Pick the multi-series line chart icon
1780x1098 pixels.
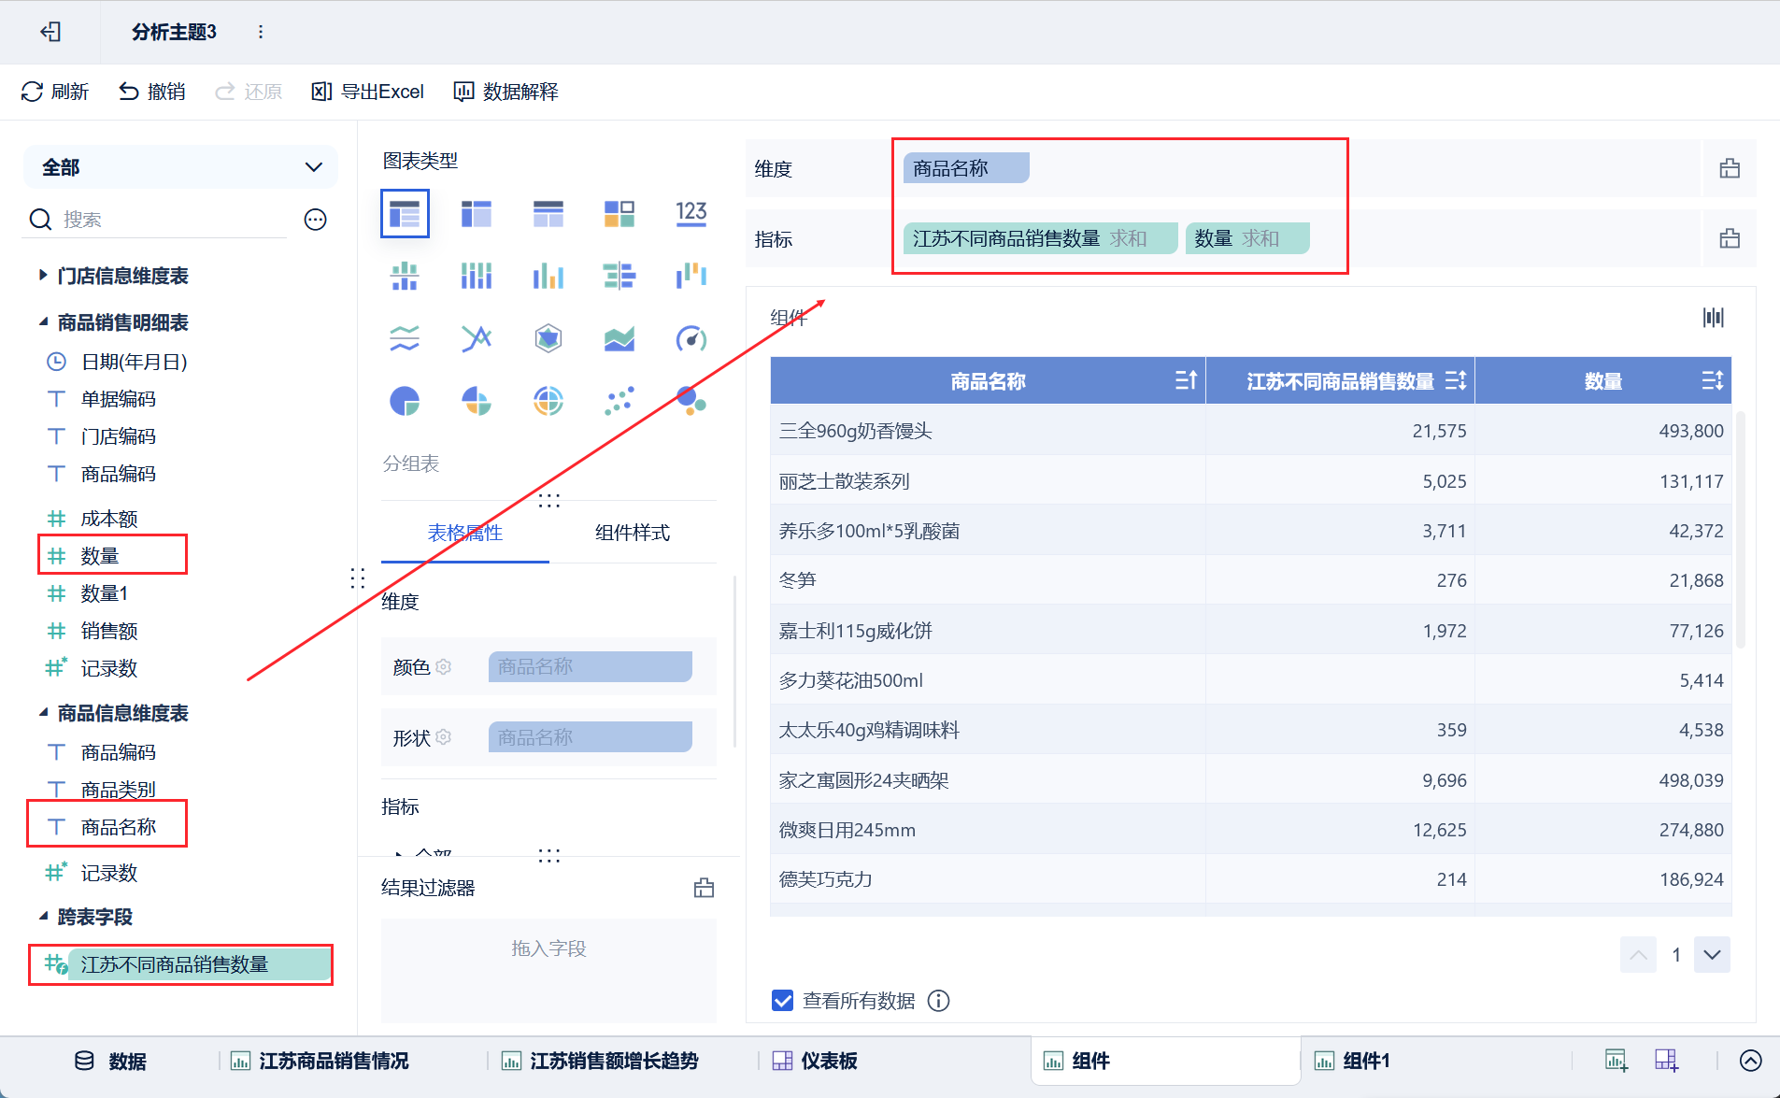coord(477,338)
